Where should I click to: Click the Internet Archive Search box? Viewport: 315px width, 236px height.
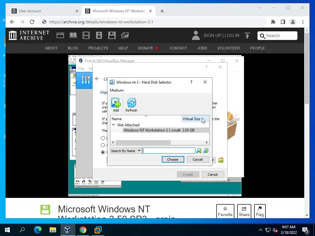click(277, 36)
